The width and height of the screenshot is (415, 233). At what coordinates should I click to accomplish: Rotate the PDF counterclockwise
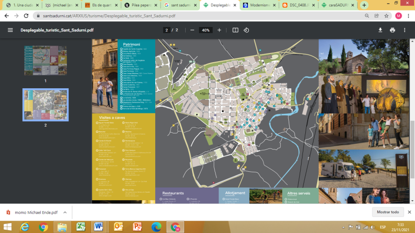coord(246,30)
